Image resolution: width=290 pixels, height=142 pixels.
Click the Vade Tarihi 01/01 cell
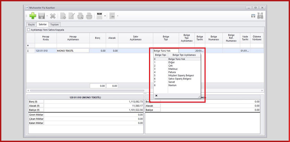[245, 51]
